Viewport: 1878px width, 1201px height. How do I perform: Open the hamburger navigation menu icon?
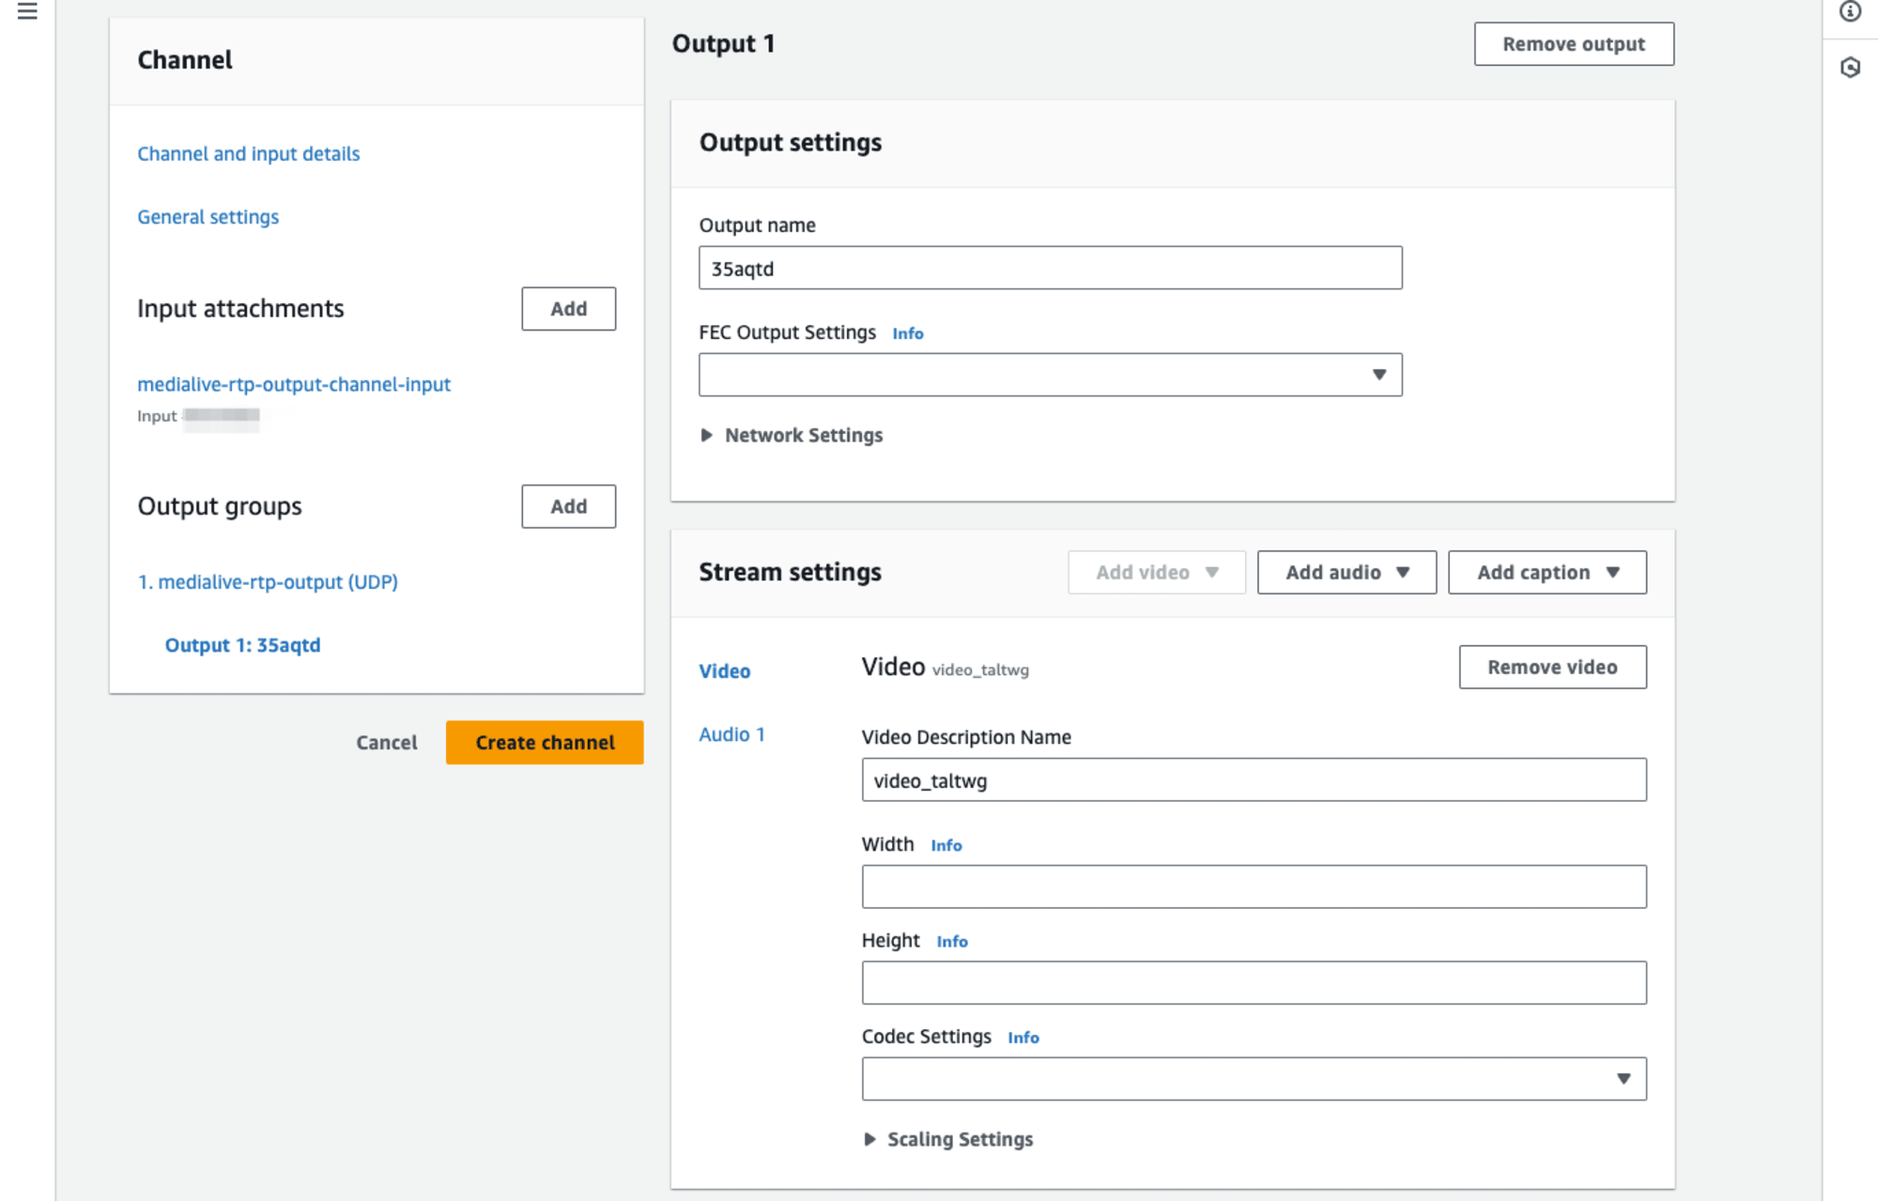(27, 11)
